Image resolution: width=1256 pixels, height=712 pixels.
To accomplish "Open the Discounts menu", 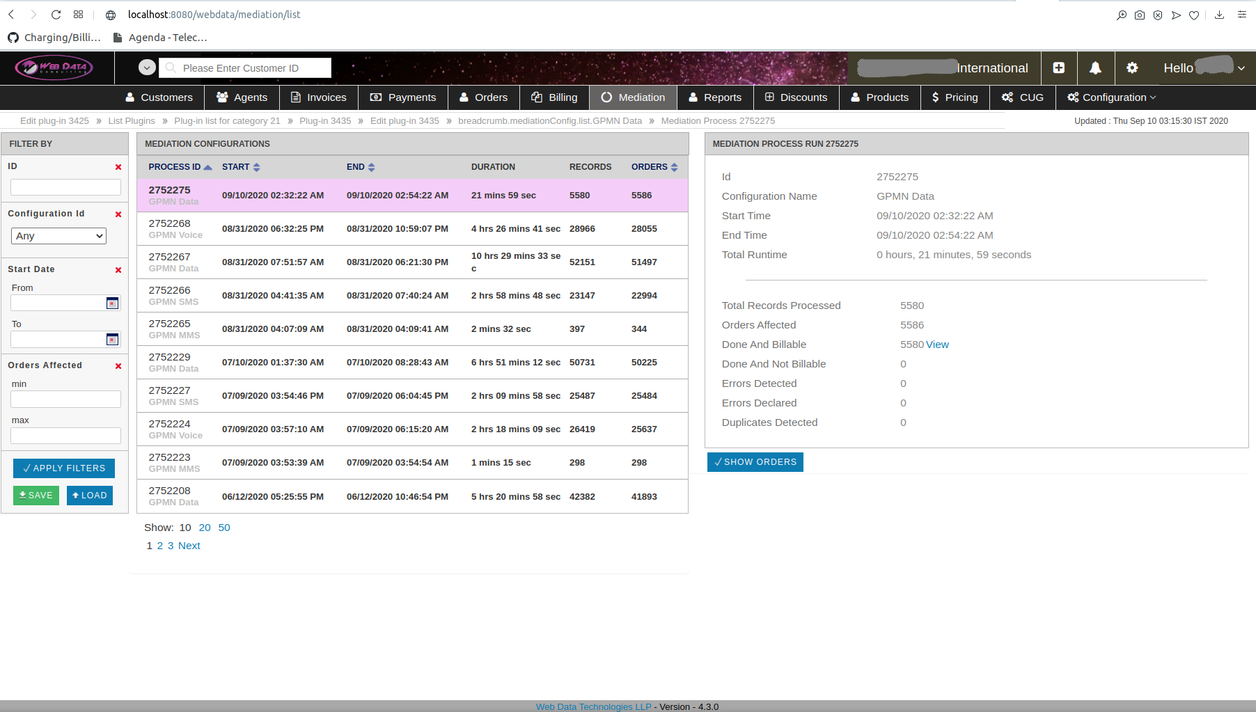I will click(796, 97).
